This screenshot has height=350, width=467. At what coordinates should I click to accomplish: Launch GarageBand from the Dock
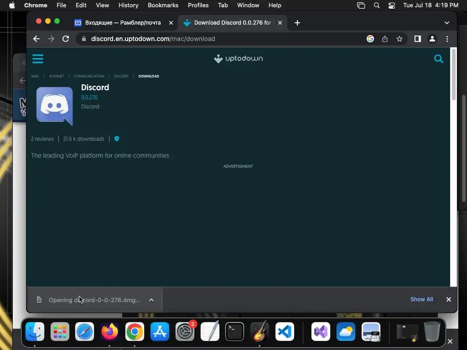click(x=259, y=331)
